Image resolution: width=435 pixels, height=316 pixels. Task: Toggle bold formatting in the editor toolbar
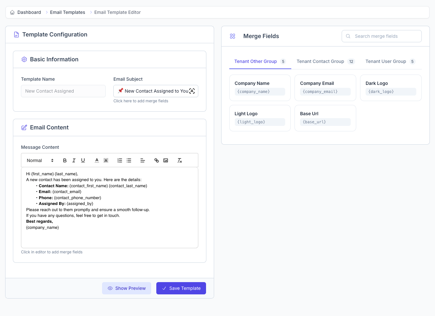(65, 160)
